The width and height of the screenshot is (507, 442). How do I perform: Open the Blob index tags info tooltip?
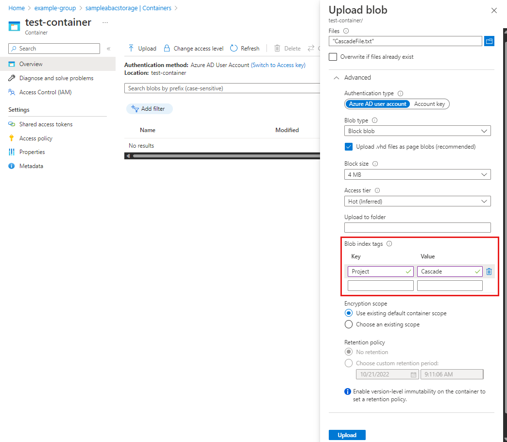tap(389, 243)
